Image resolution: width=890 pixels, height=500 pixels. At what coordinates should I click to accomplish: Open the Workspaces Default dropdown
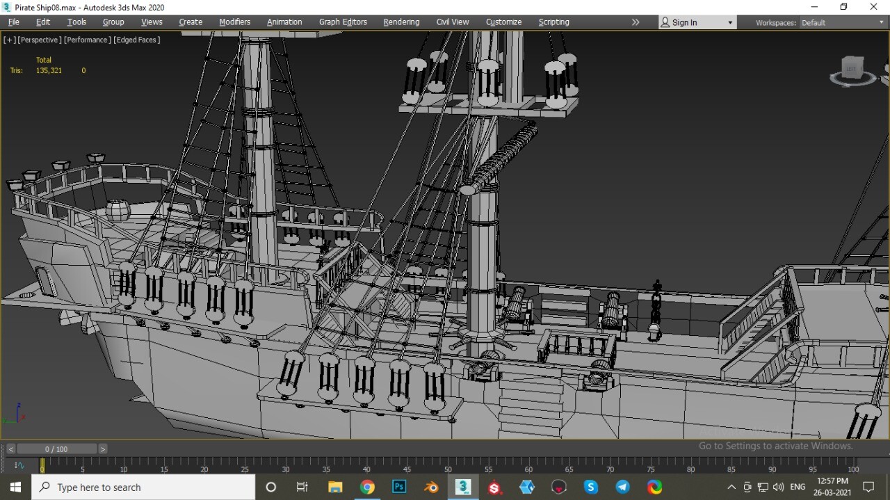(x=842, y=23)
